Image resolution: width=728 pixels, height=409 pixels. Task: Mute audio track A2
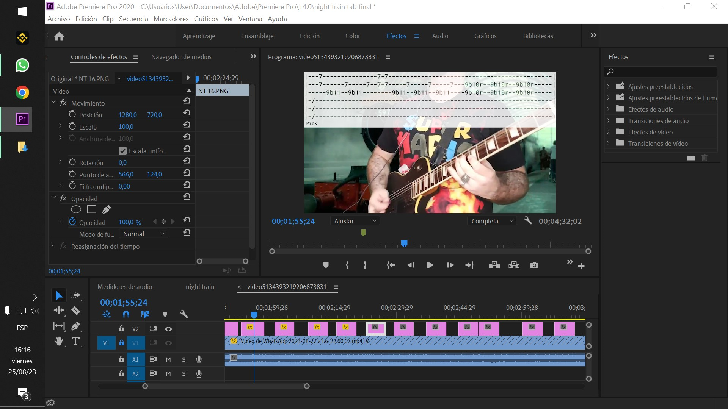point(168,374)
